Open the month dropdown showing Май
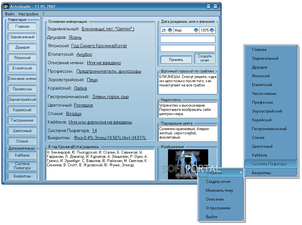The height and width of the screenshot is (225, 302). click(196, 30)
